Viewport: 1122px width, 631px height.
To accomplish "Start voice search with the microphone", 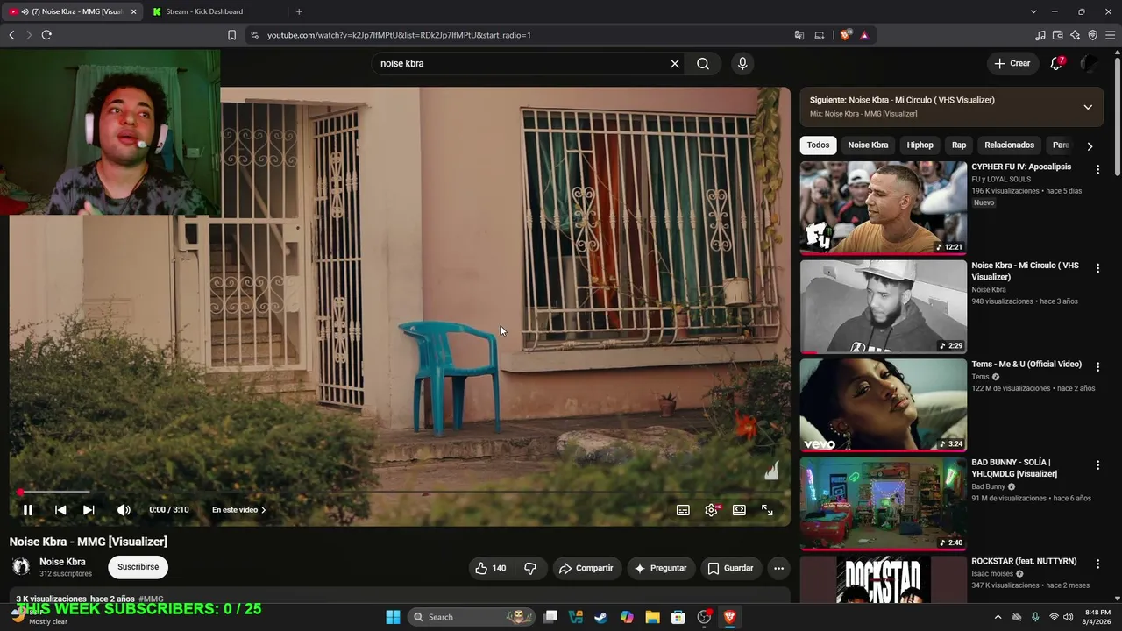I will (x=742, y=63).
